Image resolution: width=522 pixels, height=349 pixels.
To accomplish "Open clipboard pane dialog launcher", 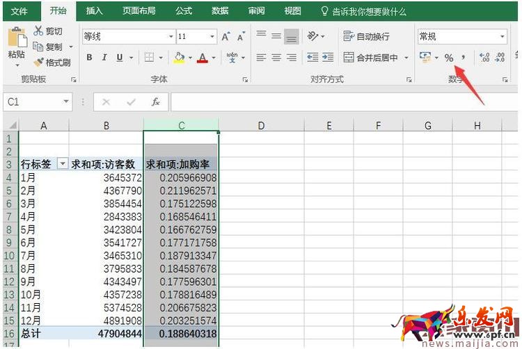I will coord(74,79).
